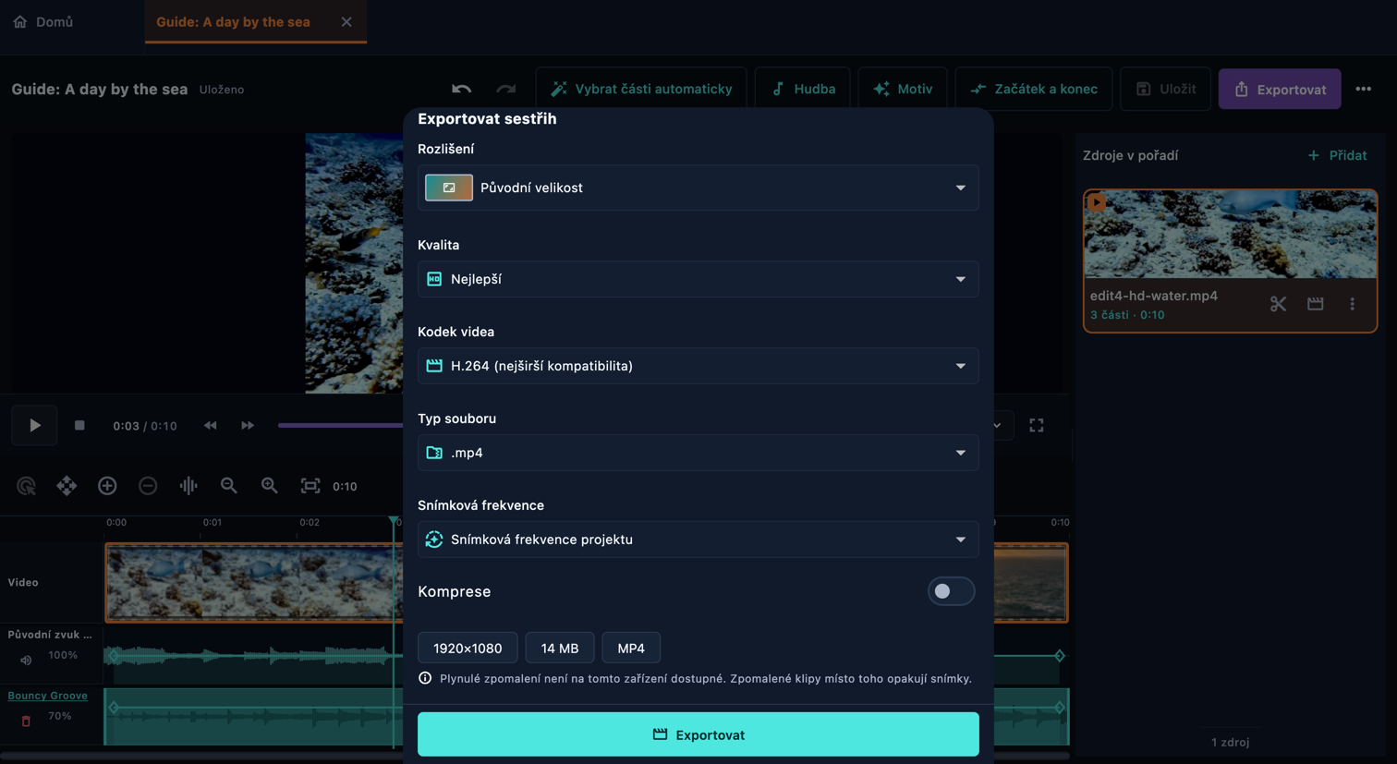Click the zoom out magnifier on timeline
Viewport: 1397px width, 764px height.
(x=228, y=486)
